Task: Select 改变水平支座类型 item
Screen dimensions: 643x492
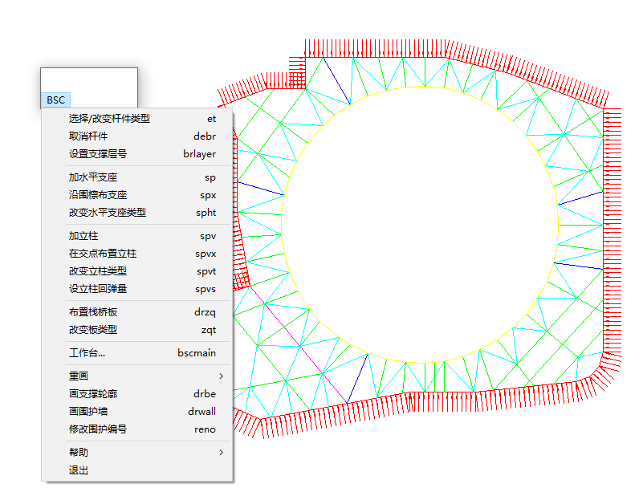Action: (108, 213)
